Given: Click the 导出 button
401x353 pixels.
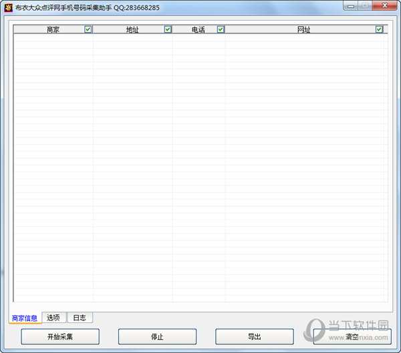Looking at the screenshot, I should click(255, 337).
